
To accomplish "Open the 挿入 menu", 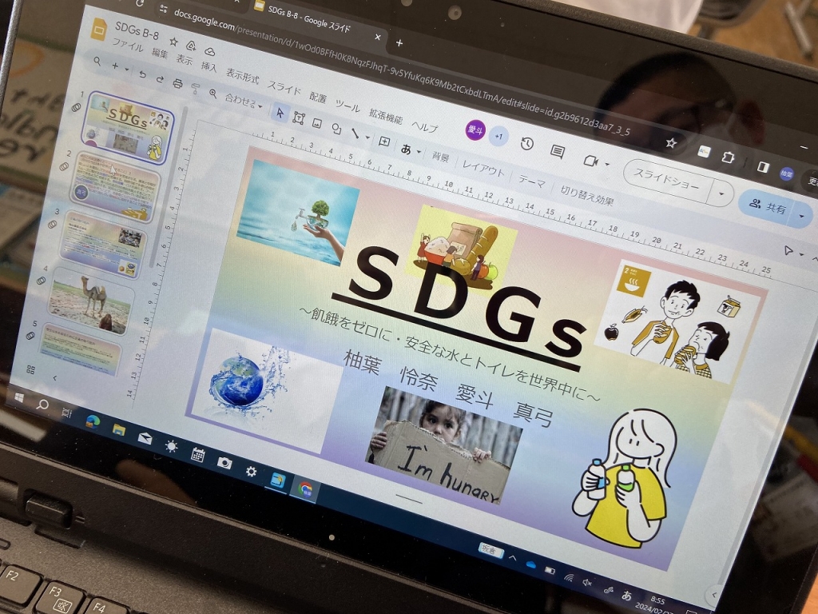I will point(209,67).
